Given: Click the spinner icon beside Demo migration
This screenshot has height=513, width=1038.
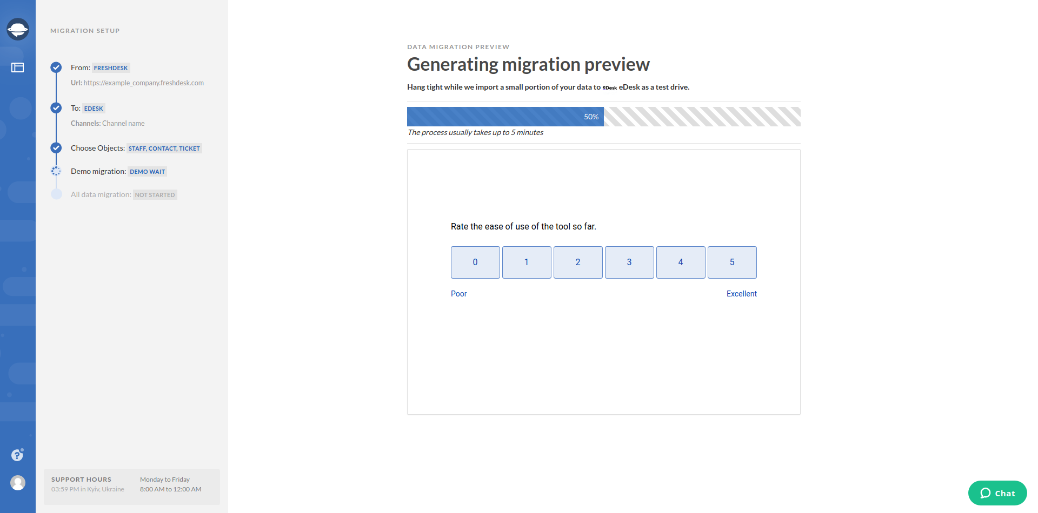Looking at the screenshot, I should 56,171.
